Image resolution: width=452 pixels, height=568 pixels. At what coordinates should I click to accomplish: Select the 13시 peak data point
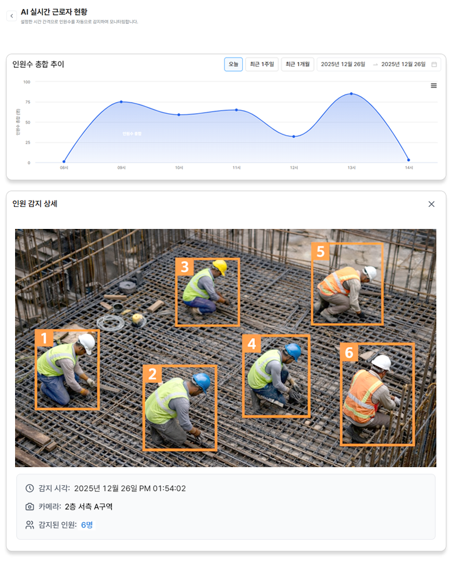click(351, 94)
